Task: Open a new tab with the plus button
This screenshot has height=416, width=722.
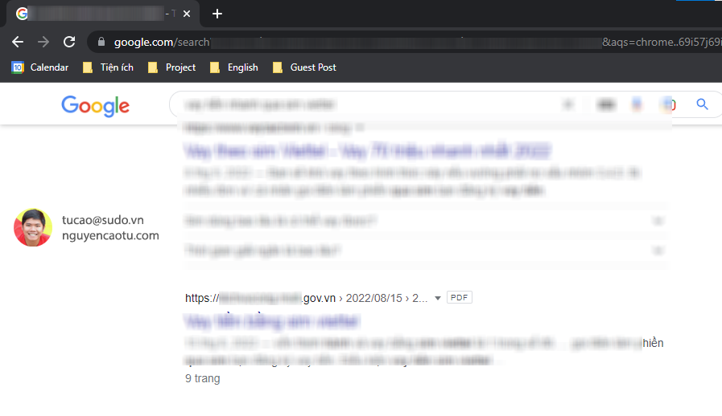Action: [x=217, y=14]
